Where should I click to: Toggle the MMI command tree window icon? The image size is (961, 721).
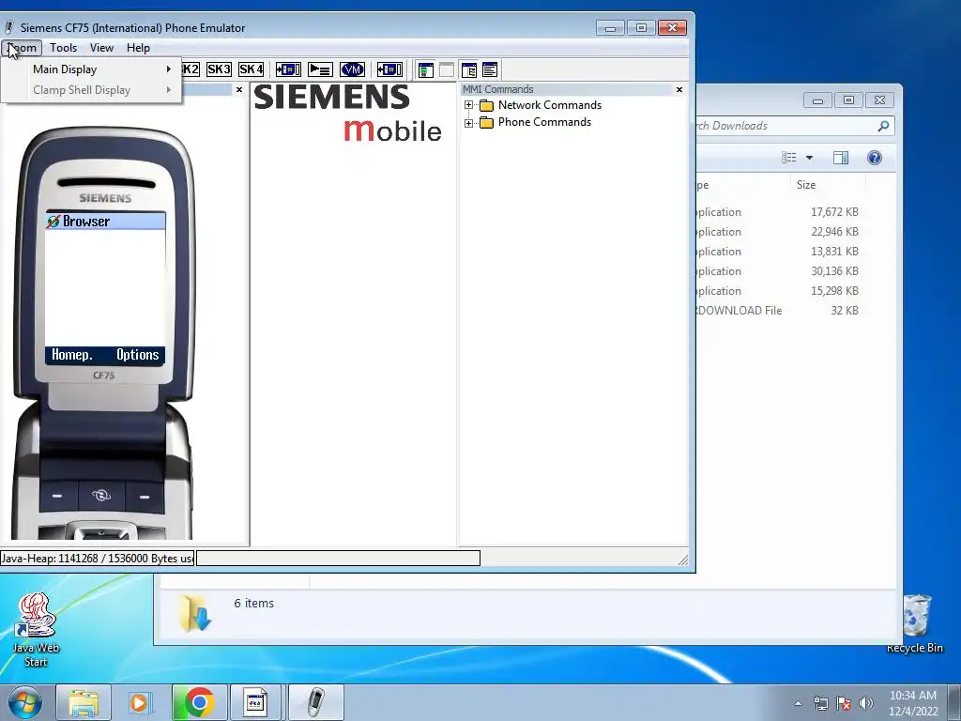pyautogui.click(x=469, y=69)
